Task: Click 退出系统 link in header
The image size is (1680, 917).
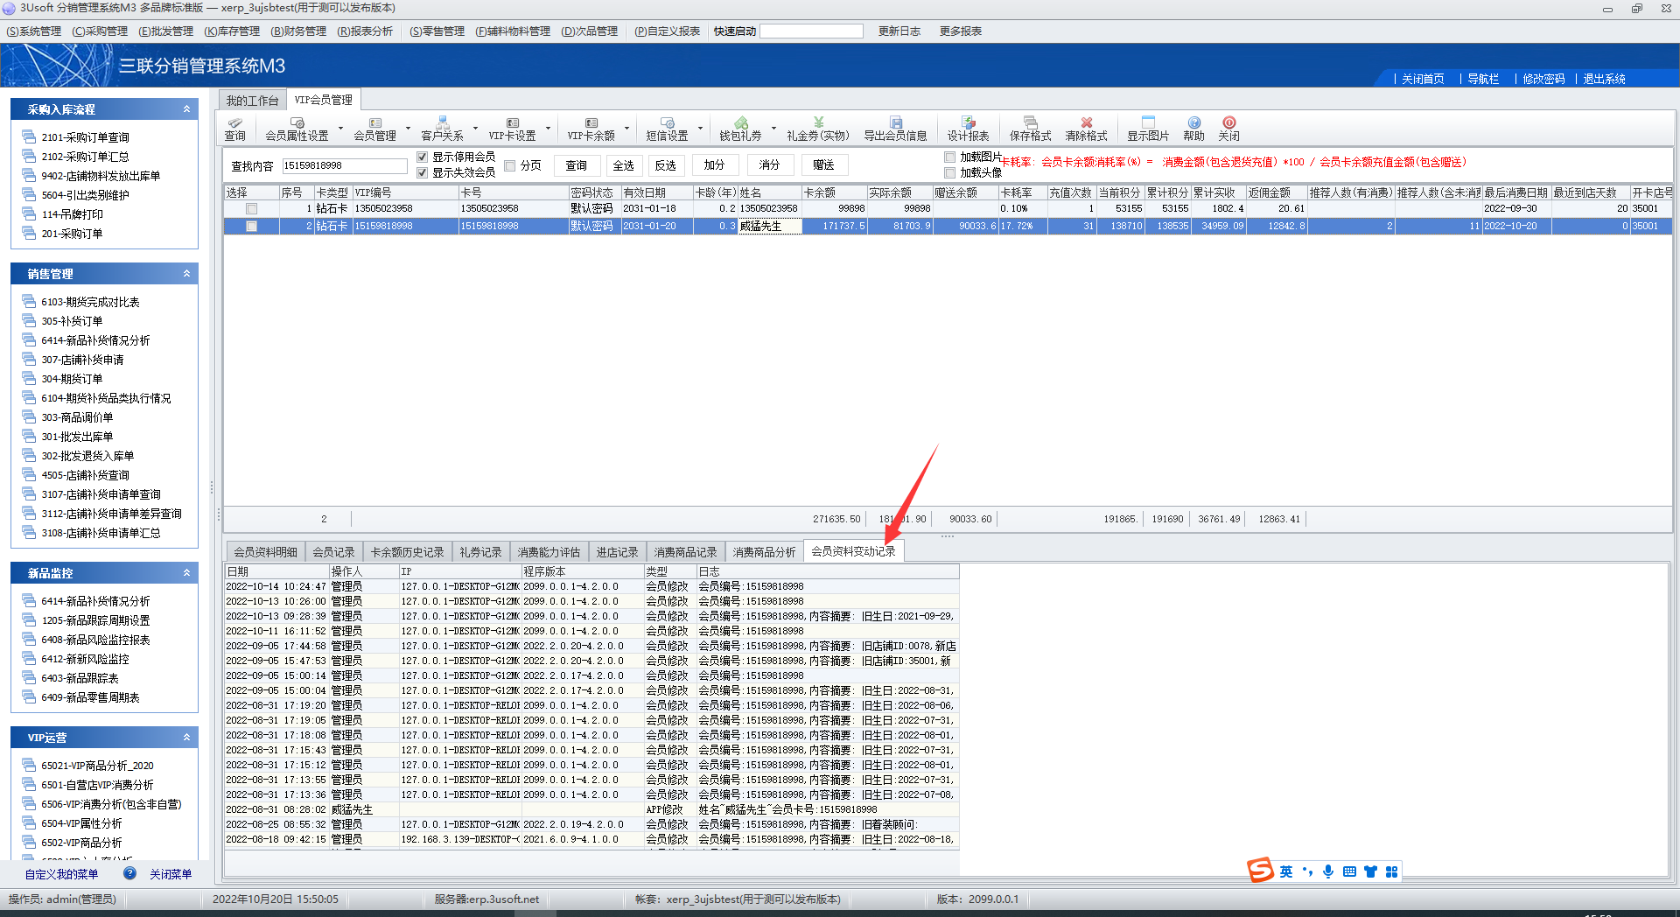Action: pyautogui.click(x=1604, y=79)
